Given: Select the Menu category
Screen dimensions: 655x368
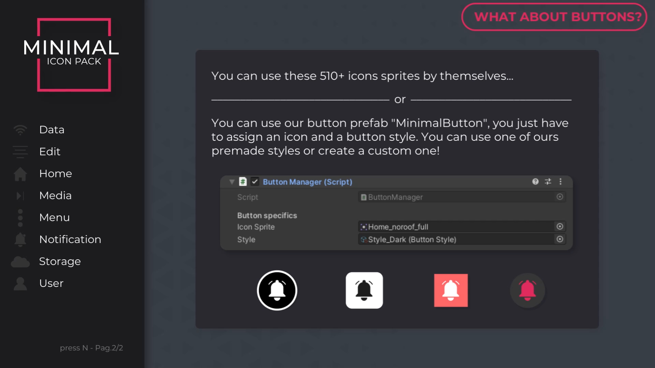Looking at the screenshot, I should pyautogui.click(x=54, y=217).
